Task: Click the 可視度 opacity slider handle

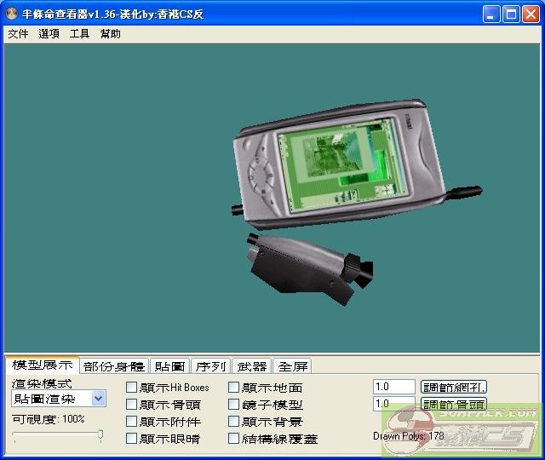Action: click(100, 435)
